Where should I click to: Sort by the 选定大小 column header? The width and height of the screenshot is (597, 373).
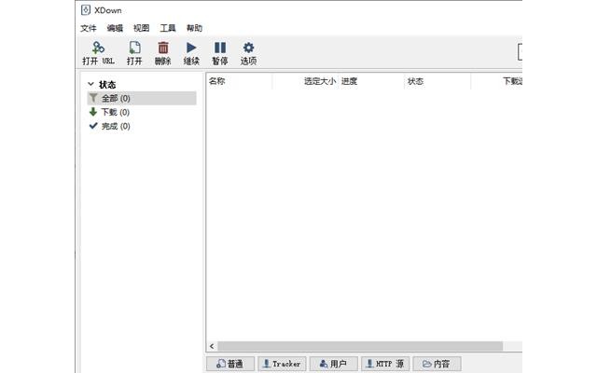(x=305, y=81)
